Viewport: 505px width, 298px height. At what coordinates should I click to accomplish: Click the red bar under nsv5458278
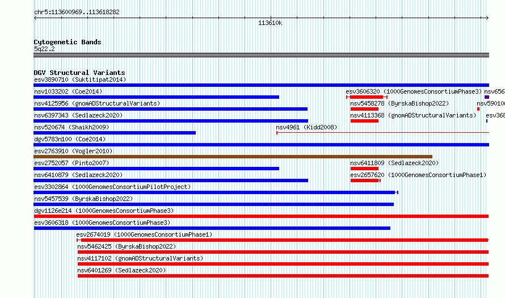364,109
